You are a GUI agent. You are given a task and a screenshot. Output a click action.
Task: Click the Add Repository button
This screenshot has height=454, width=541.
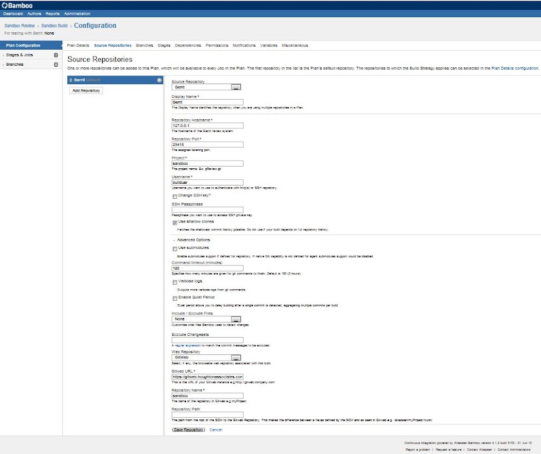86,90
